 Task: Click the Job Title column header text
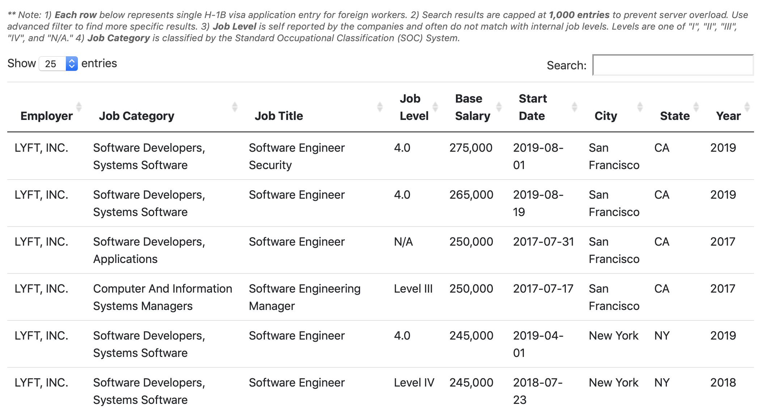click(x=279, y=116)
